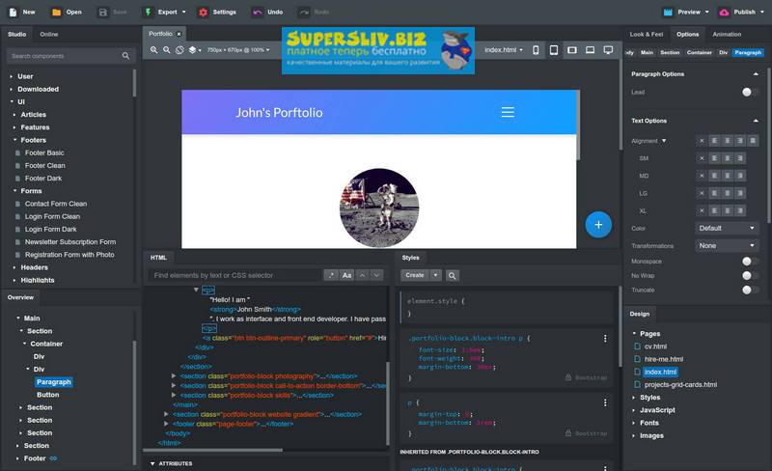Collapse the Alignment breakpoint rows
The width and height of the screenshot is (772, 471).
point(664,141)
